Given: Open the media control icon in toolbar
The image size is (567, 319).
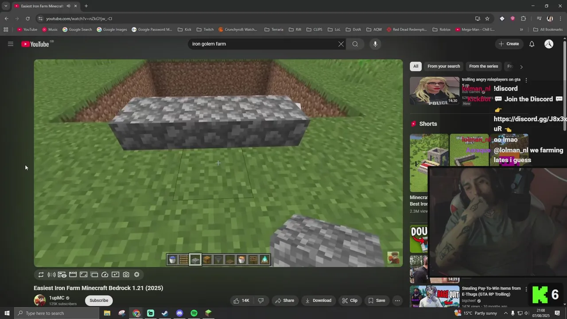Looking at the screenshot, I should (x=539, y=19).
